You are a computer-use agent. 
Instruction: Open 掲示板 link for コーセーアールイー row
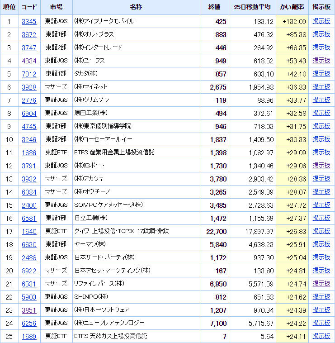[x=321, y=139]
